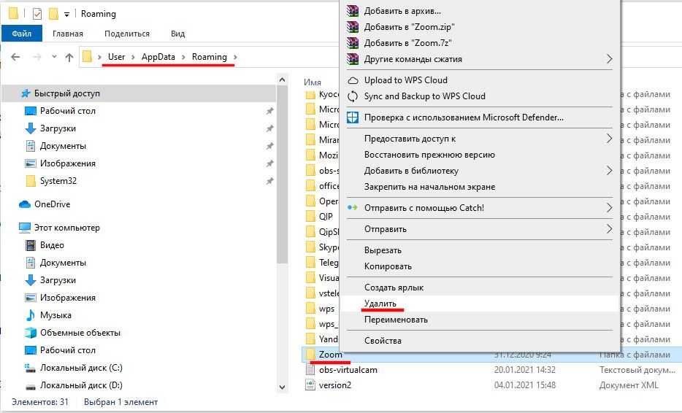The height and width of the screenshot is (413, 682).
Task: Click the OneDrive cloud icon in sidebar
Action: (x=25, y=204)
